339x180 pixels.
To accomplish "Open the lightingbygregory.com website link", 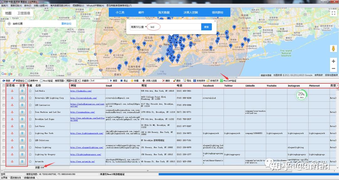I will (x=86, y=155).
